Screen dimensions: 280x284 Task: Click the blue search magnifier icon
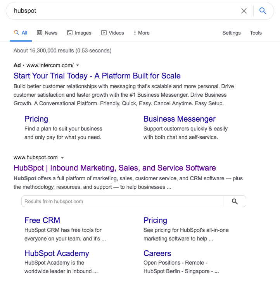click(x=263, y=11)
